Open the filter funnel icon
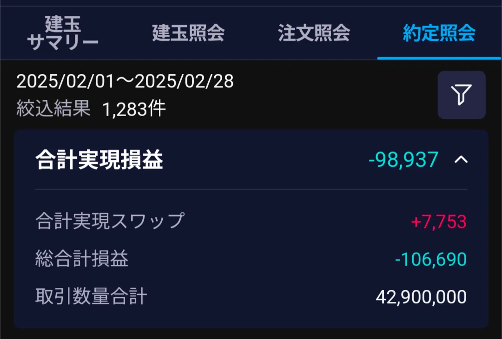Screen dimensions: 502x339 [462, 95]
